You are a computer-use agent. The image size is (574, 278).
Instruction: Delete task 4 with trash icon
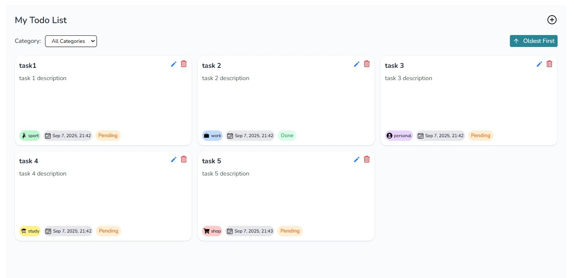184,159
